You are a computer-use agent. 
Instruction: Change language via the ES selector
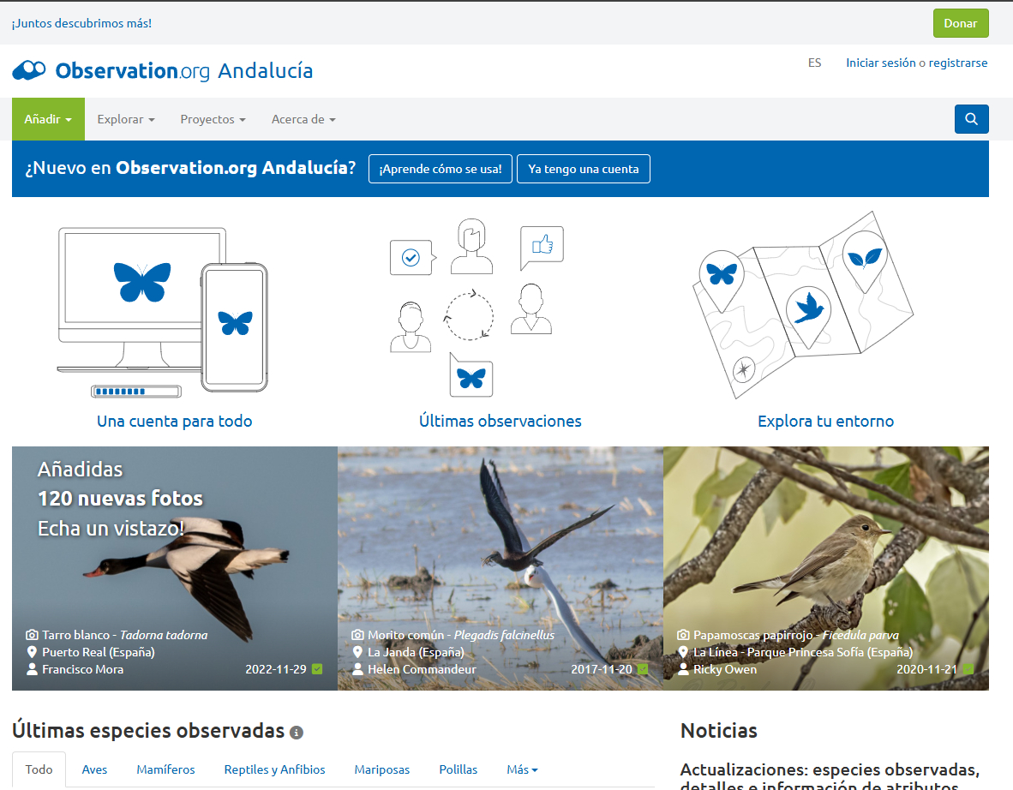pos(814,63)
